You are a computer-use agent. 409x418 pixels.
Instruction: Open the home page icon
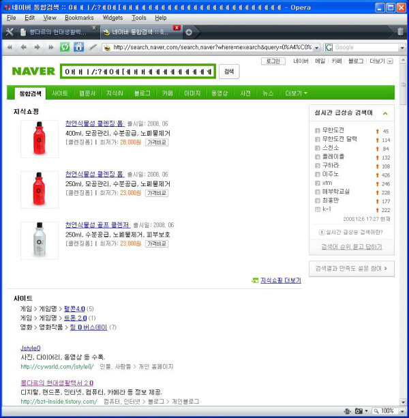[x=78, y=47]
